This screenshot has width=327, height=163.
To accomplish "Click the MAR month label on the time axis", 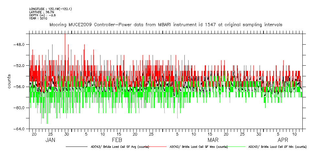I will (213, 140).
